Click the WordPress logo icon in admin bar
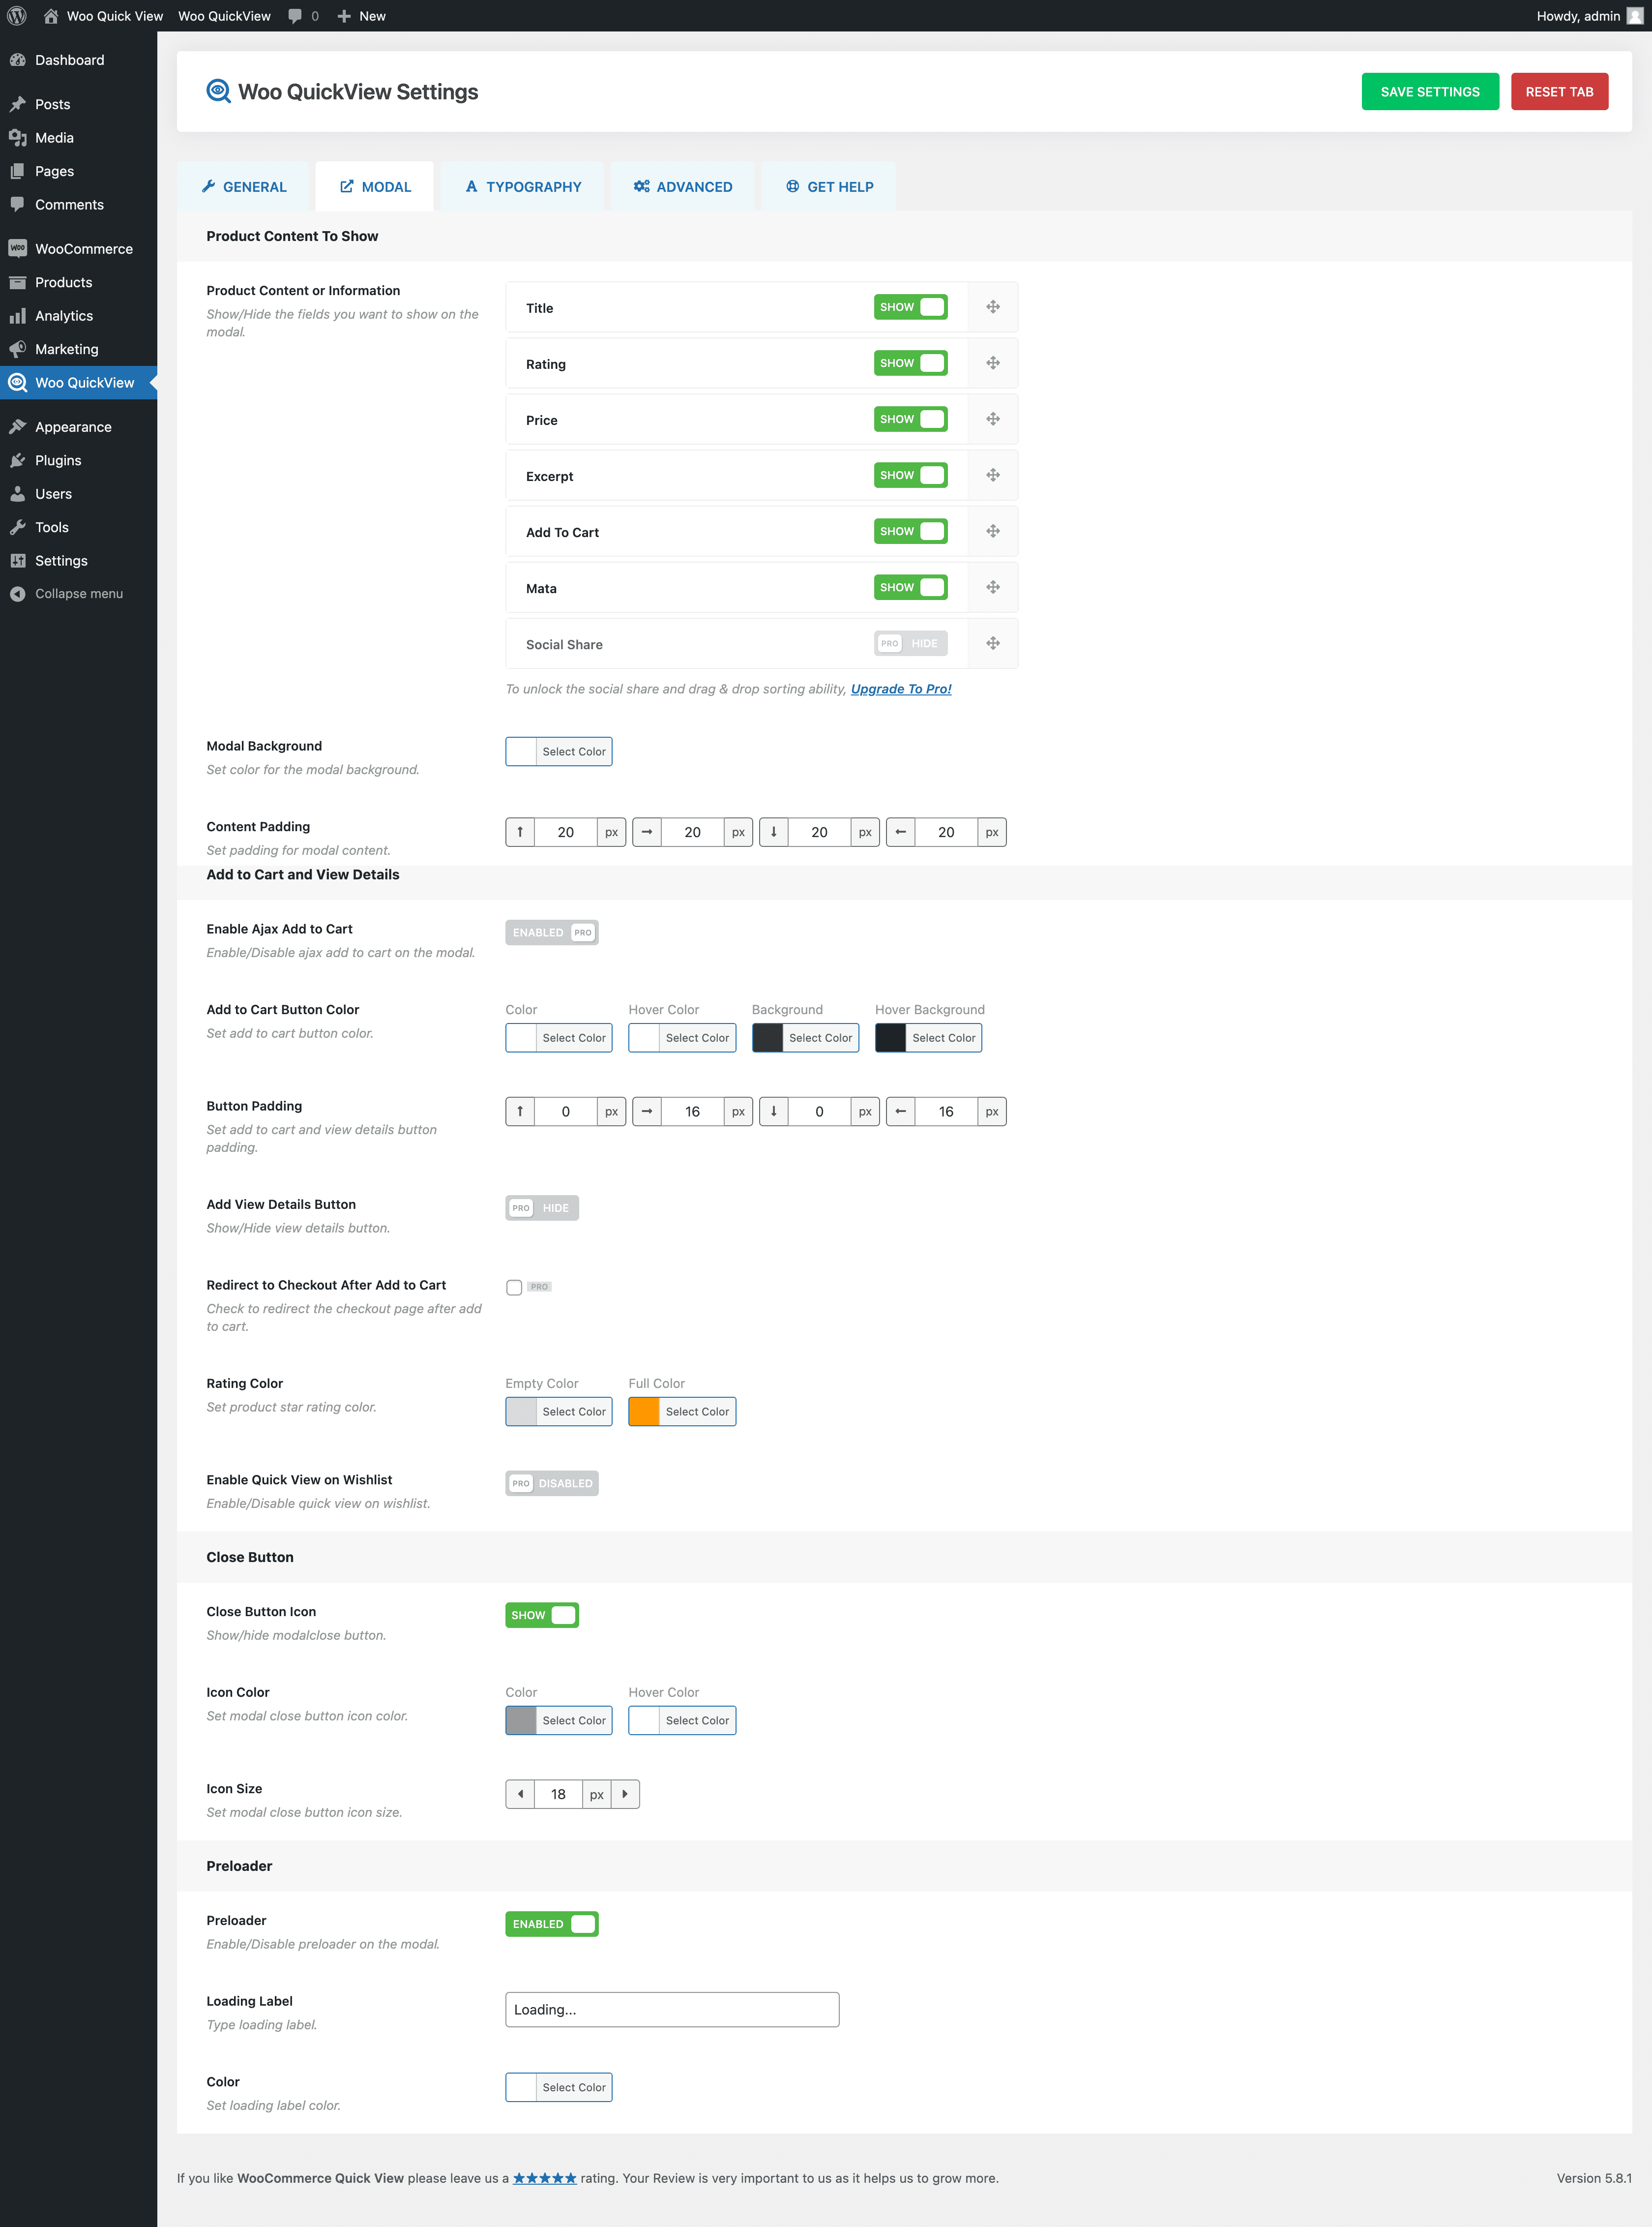 coord(17,16)
